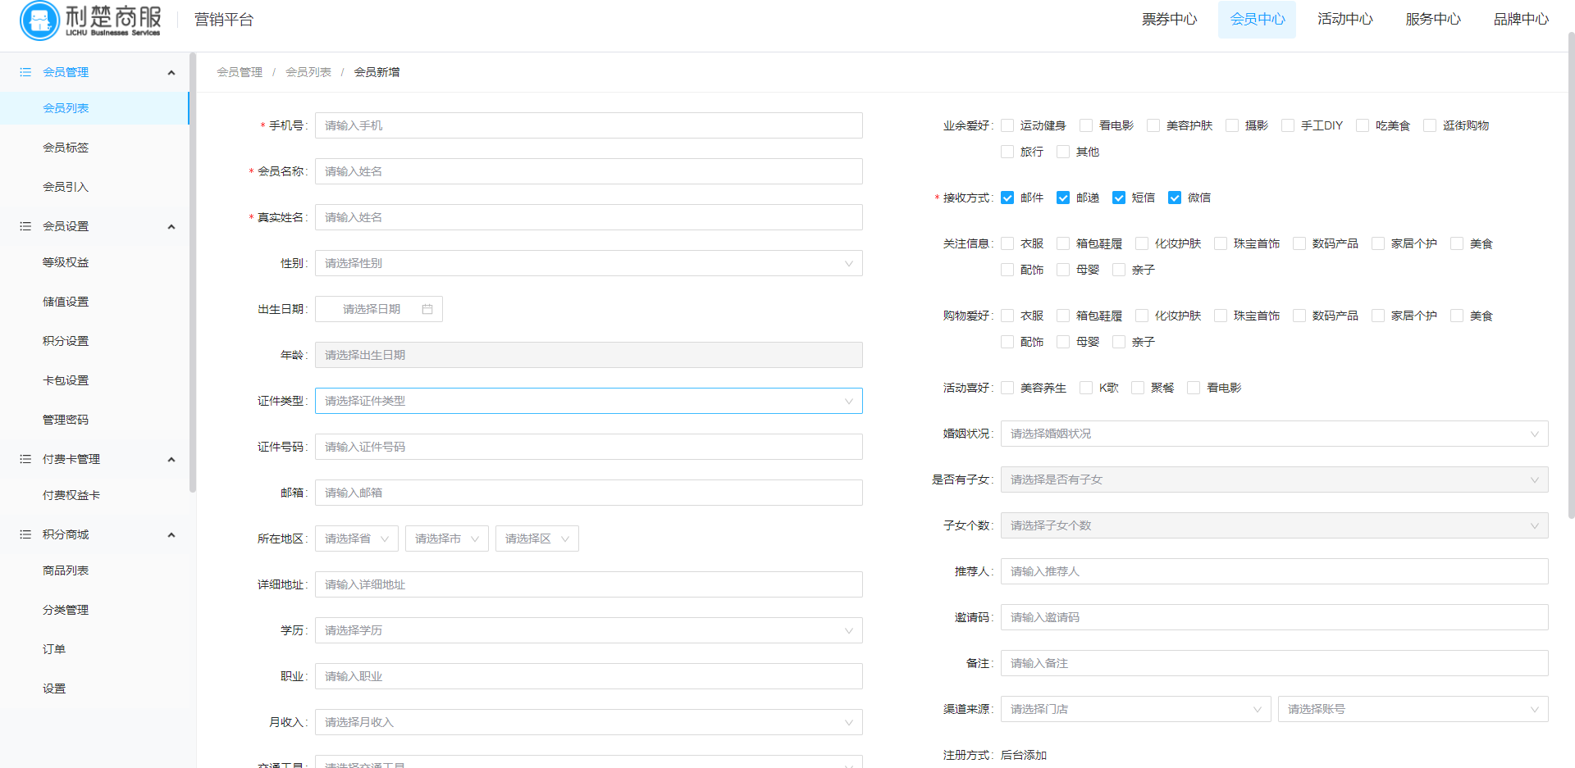
Task: Check 旅行 hobby checkbox
Action: click(1007, 152)
